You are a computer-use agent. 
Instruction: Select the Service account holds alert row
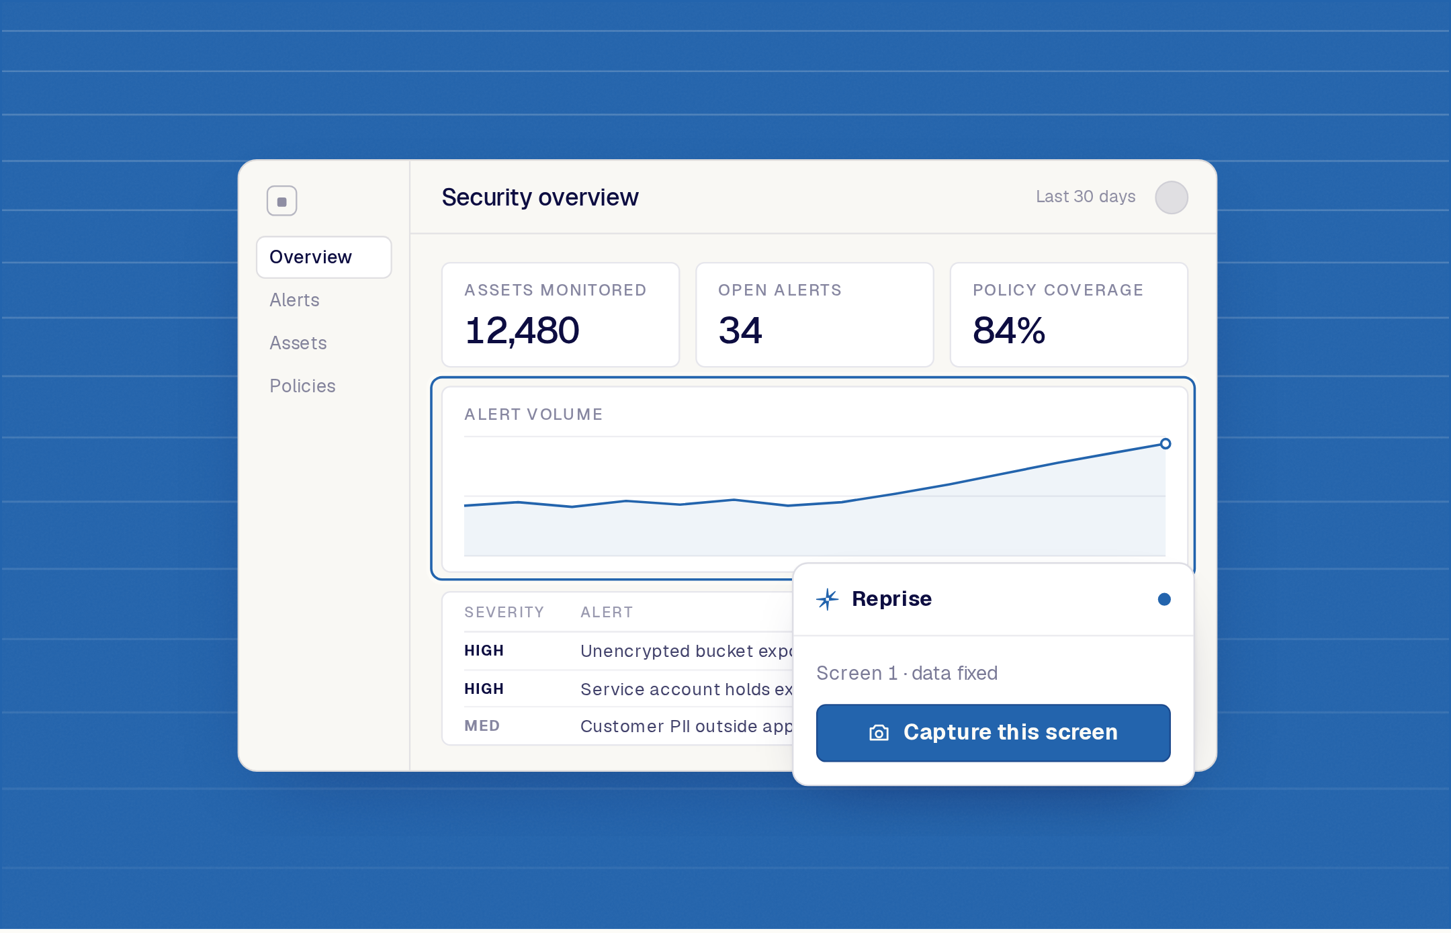[628, 689]
